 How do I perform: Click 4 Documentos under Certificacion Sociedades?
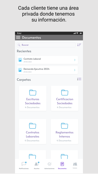point(64,107)
